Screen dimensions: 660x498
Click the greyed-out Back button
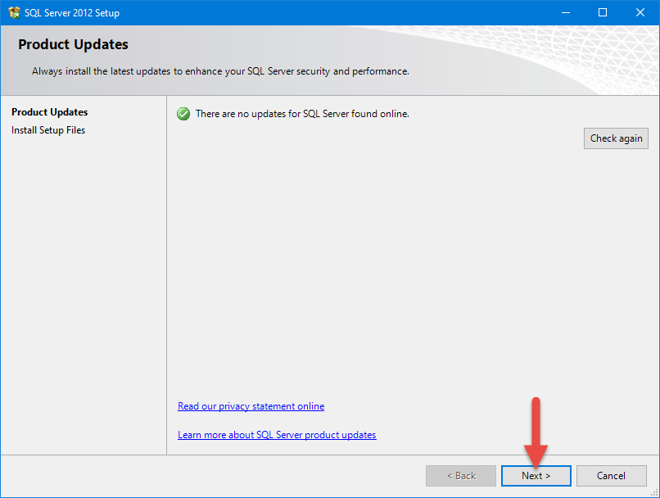(x=460, y=476)
